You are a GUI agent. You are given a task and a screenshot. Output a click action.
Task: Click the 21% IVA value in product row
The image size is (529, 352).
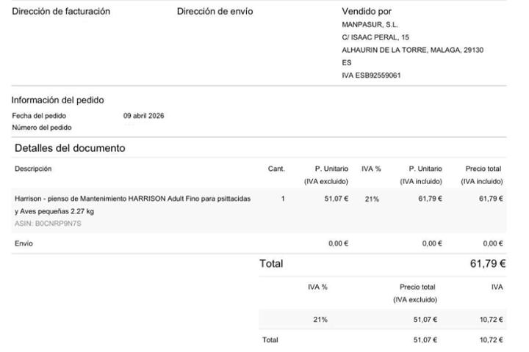372,199
